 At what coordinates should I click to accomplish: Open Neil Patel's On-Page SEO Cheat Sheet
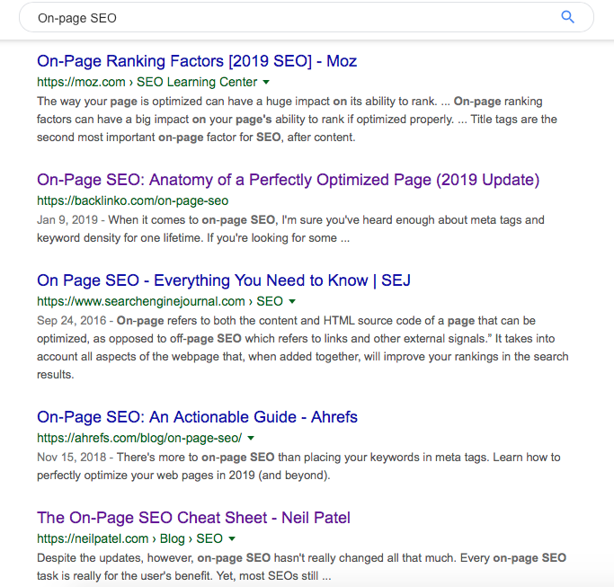pos(194,518)
